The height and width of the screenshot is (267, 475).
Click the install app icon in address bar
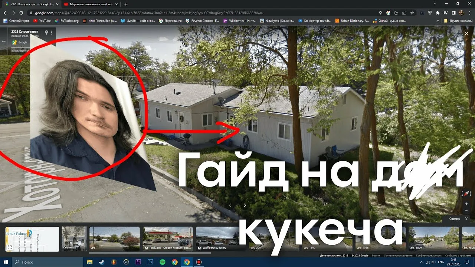coord(396,13)
